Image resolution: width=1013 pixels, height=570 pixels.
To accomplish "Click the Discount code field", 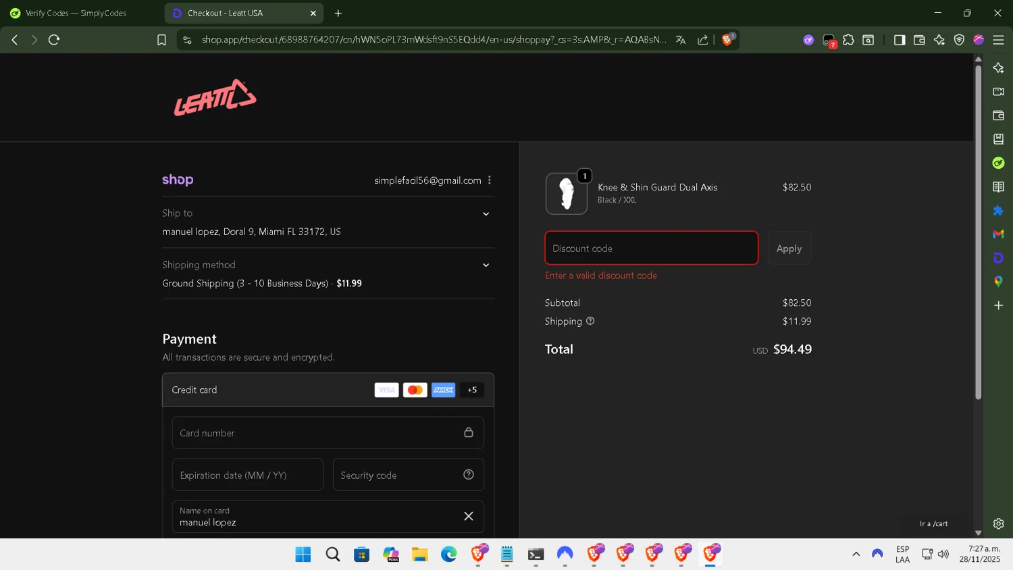I will coord(651,248).
